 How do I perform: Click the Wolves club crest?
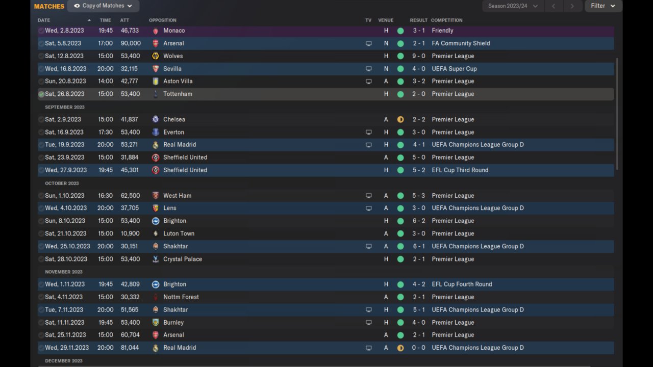[156, 56]
